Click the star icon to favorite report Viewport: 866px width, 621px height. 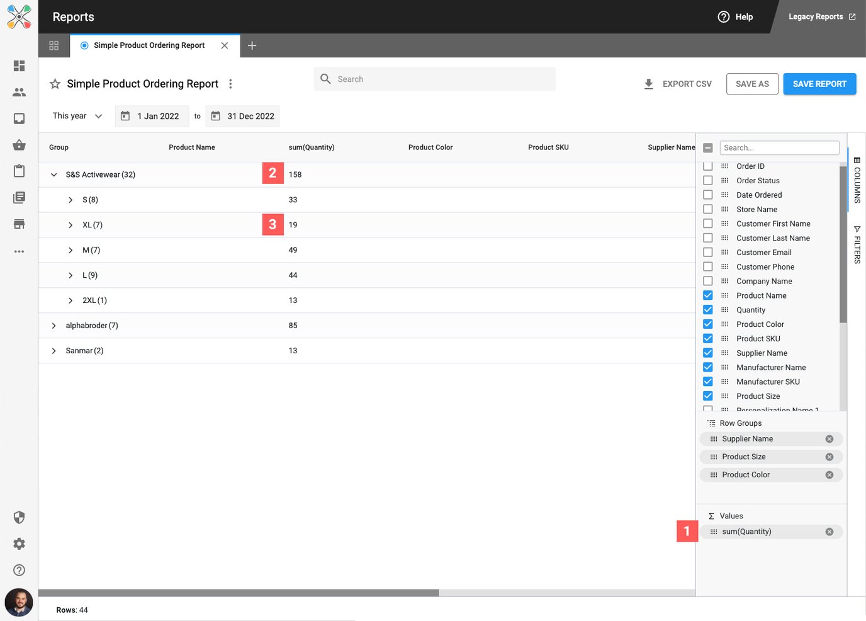point(55,84)
